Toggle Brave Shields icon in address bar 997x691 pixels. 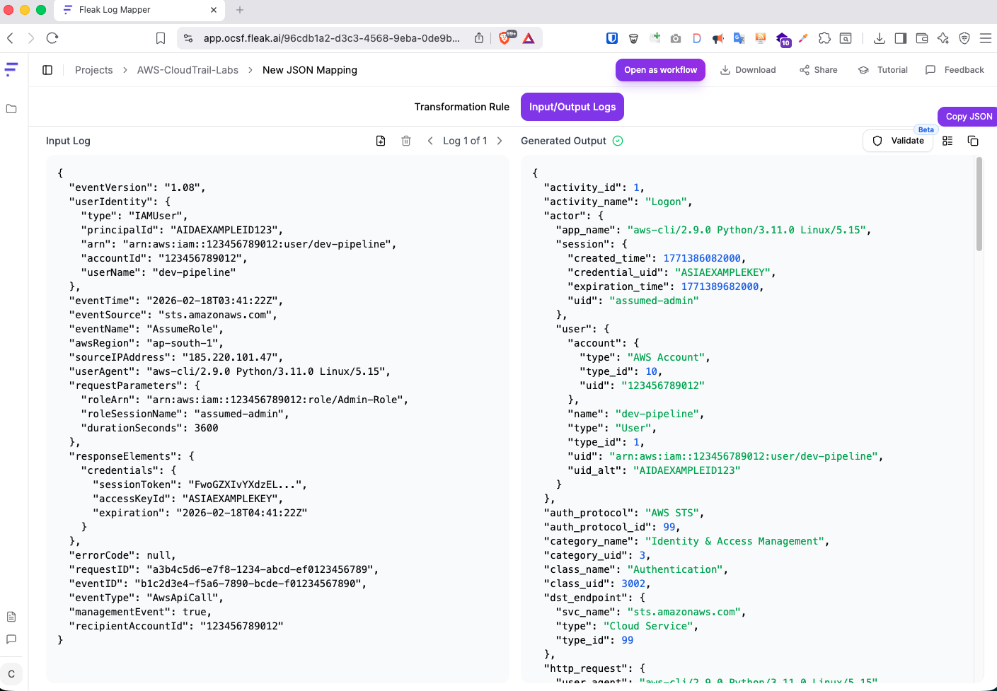click(505, 38)
